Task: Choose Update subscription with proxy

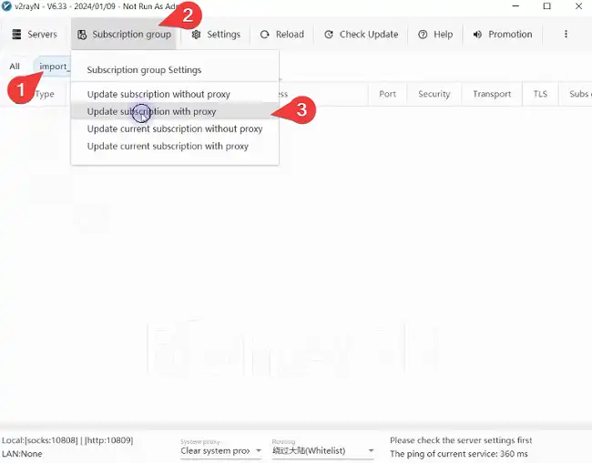Action: pyautogui.click(x=175, y=111)
